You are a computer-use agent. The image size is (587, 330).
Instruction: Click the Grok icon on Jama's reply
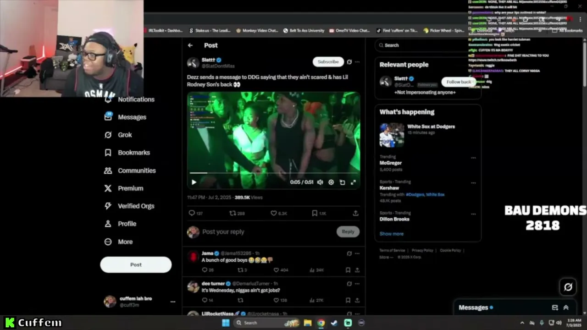pos(349,253)
